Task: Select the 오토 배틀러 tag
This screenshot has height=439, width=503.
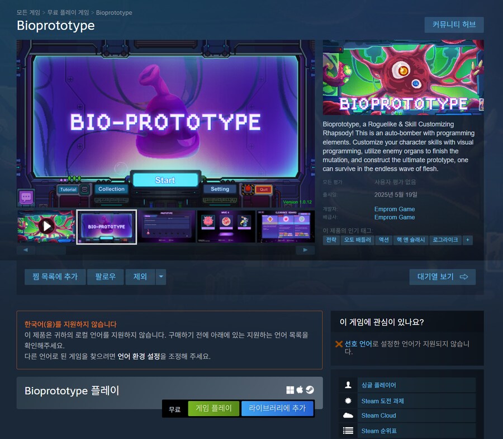Action: [357, 240]
